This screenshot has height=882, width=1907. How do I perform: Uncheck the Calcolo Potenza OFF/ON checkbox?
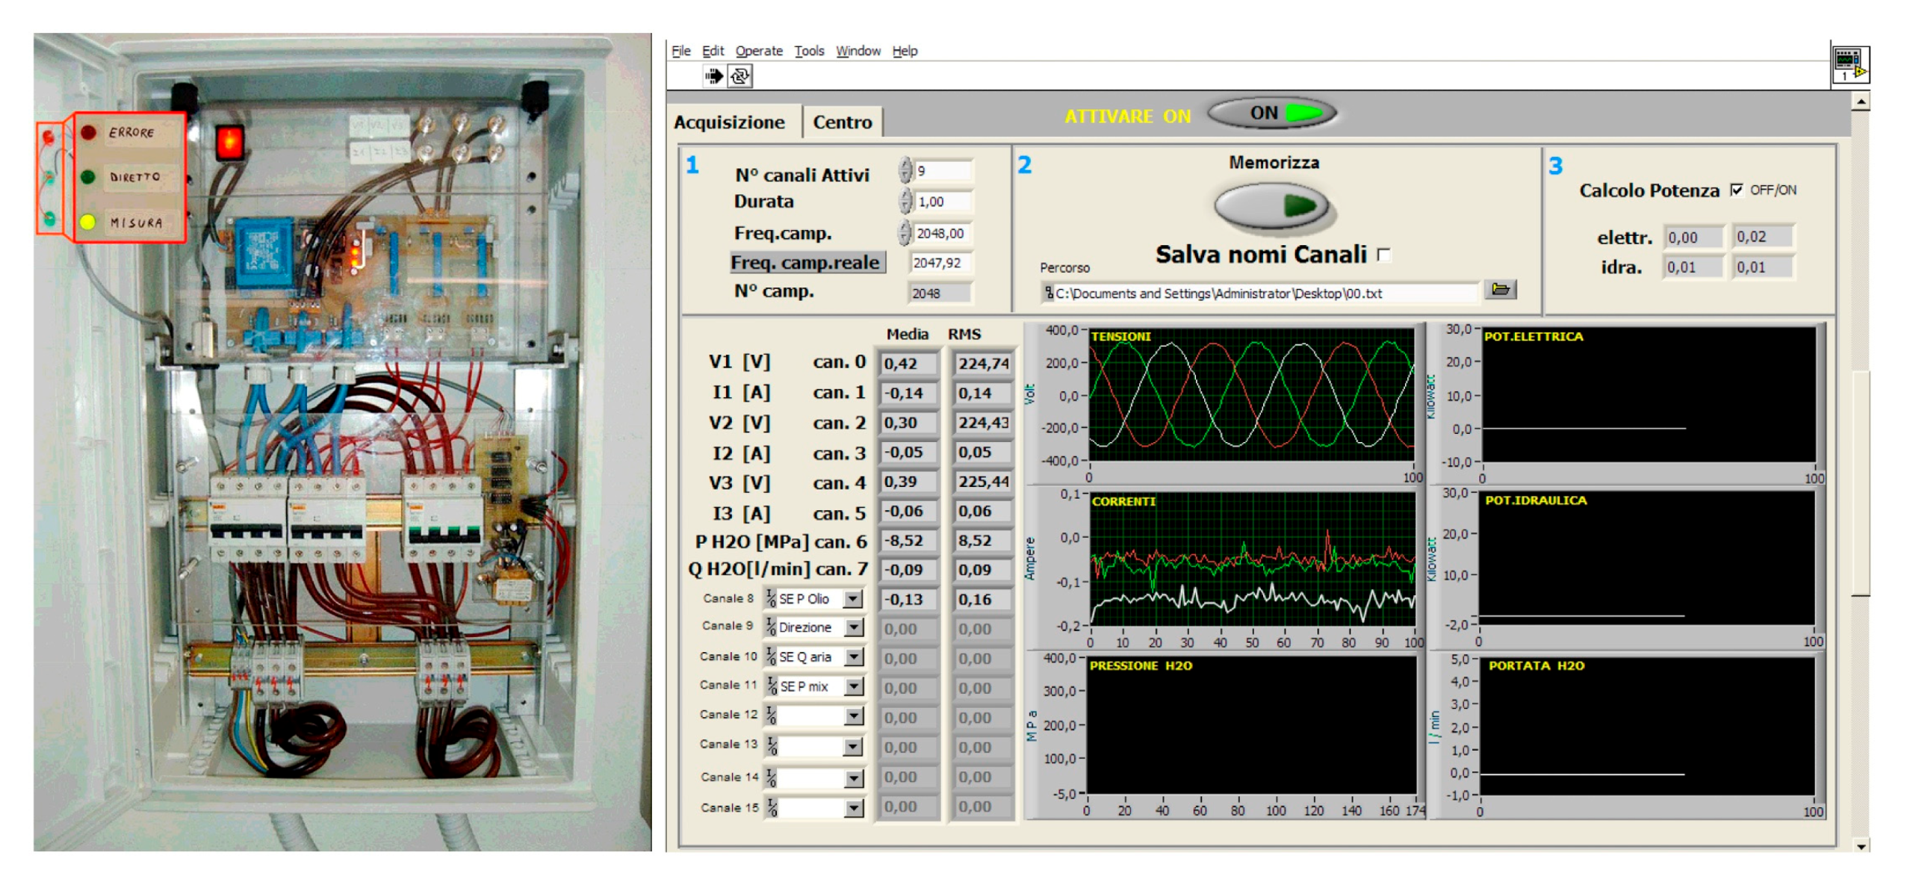click(x=1736, y=190)
